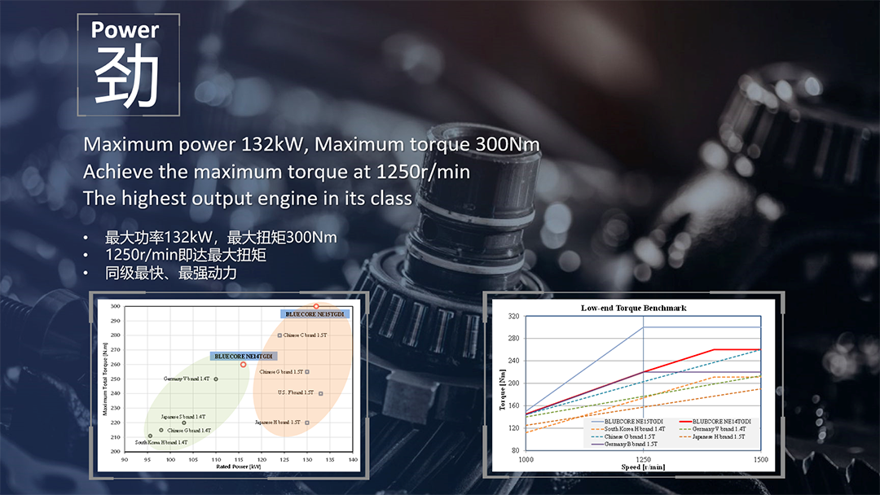Viewport: 880px width, 495px height.
Task: Select the U.S. F brand 1.5T square marker
Action: click(321, 393)
